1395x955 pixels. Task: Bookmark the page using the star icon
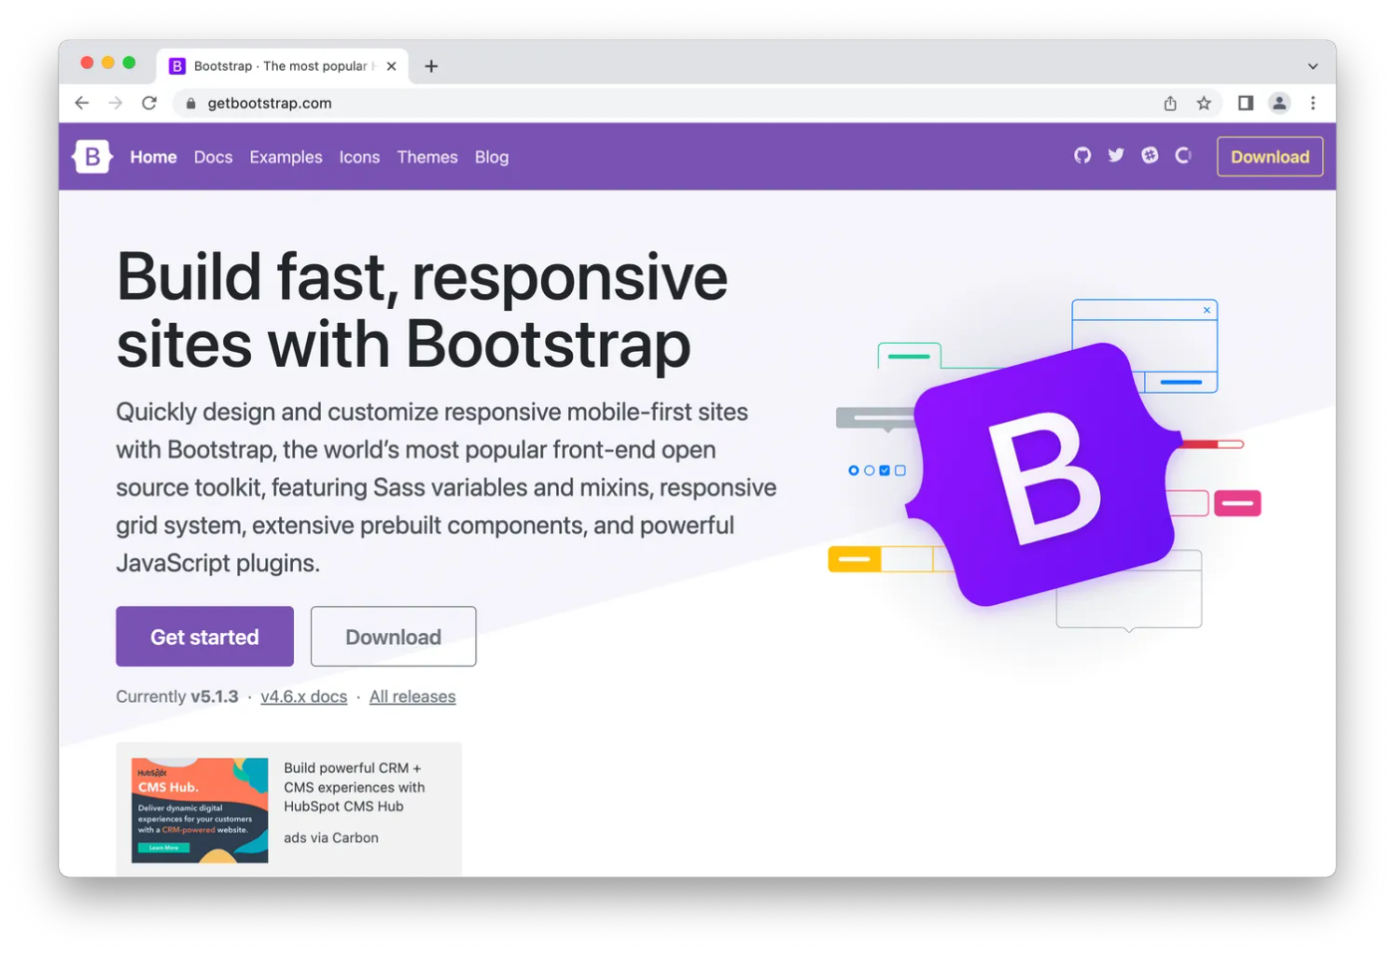(1204, 103)
